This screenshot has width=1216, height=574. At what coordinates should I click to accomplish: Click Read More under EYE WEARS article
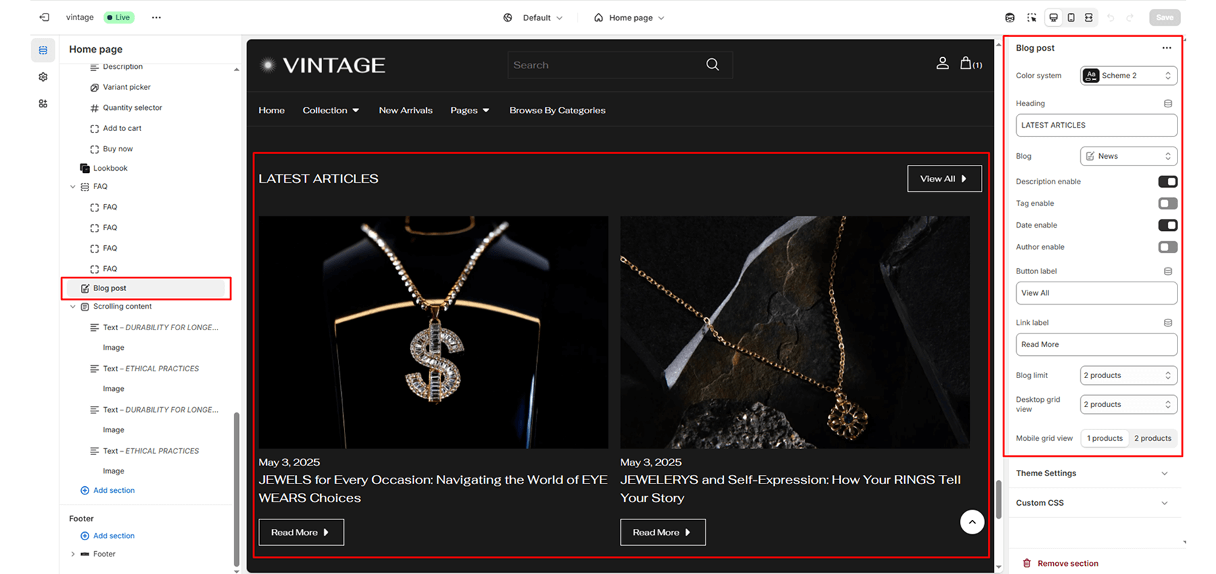point(301,532)
